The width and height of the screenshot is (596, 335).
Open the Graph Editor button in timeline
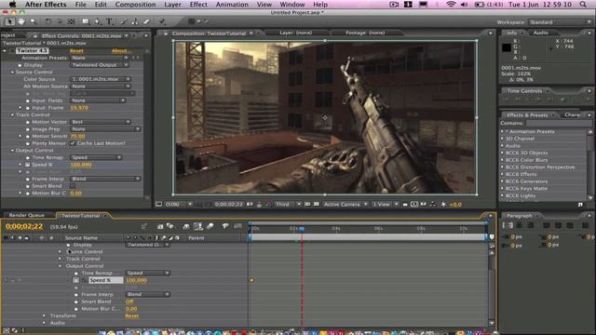coord(238,226)
